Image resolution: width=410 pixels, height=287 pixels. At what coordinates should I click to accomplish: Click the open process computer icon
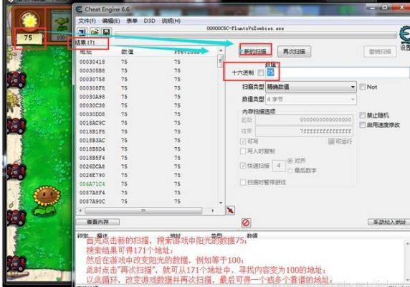(82, 32)
